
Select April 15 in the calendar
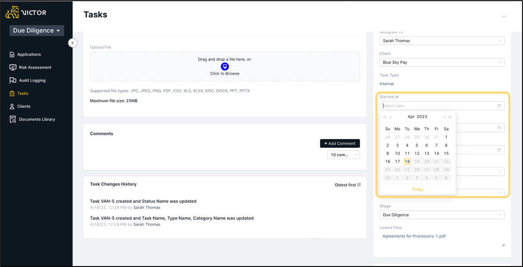[446, 153]
